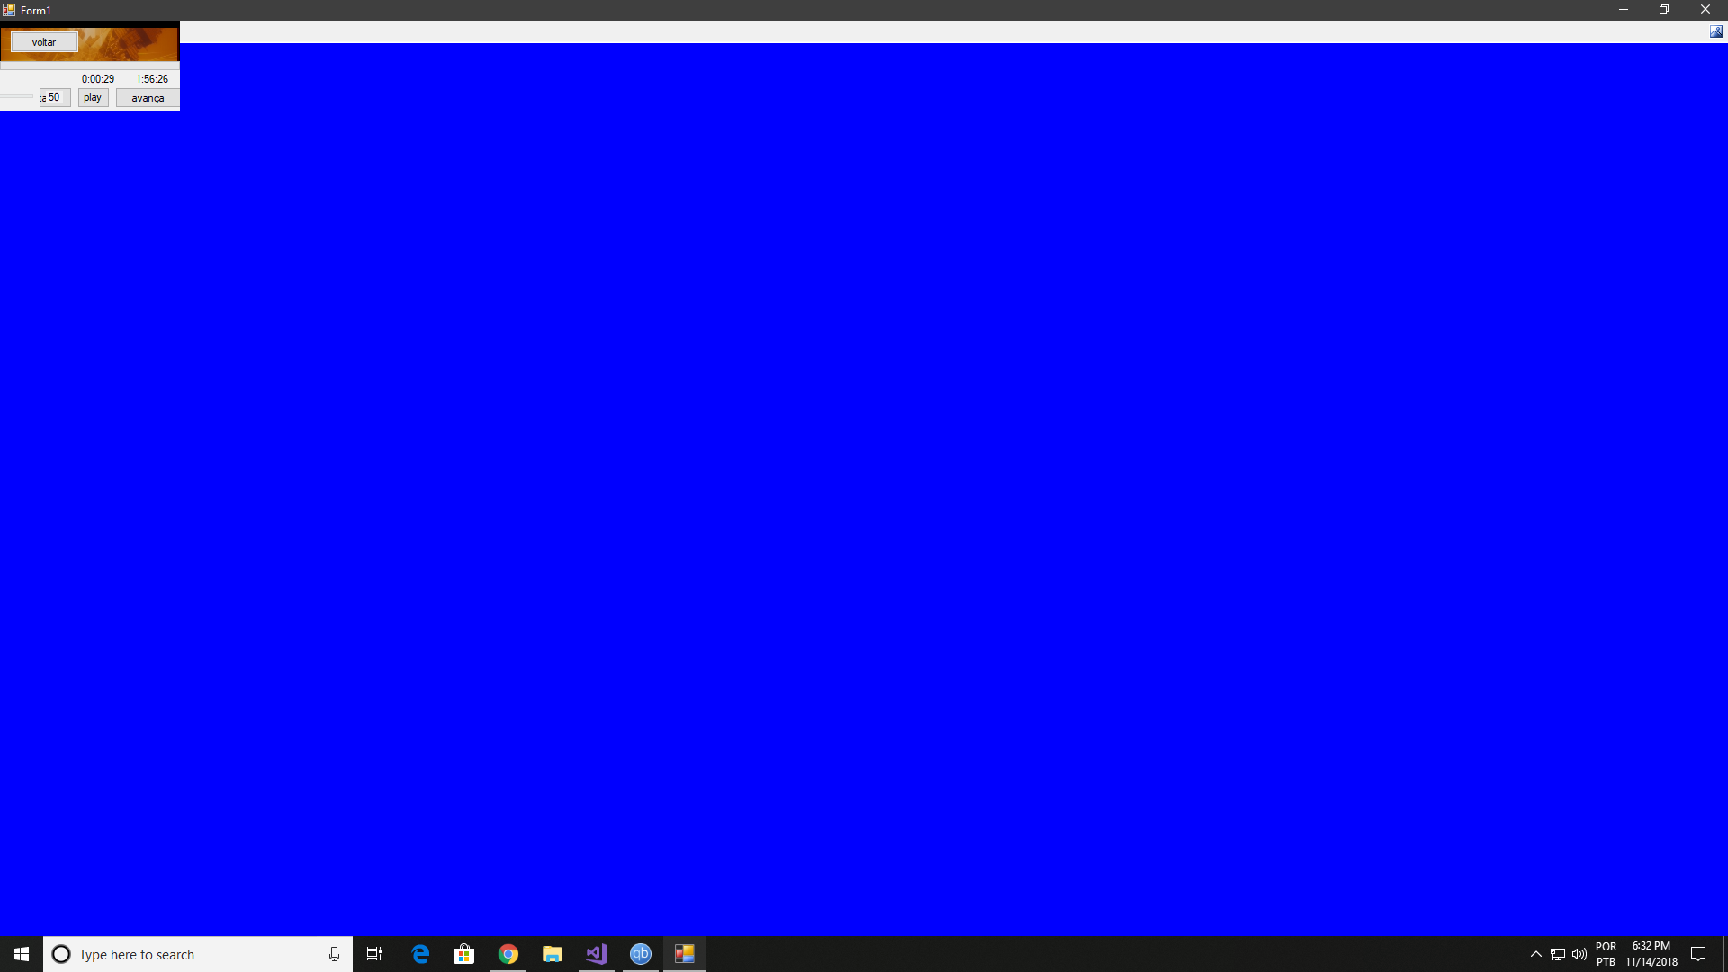Click the voltar button to go back
The width and height of the screenshot is (1728, 972).
coord(44,41)
